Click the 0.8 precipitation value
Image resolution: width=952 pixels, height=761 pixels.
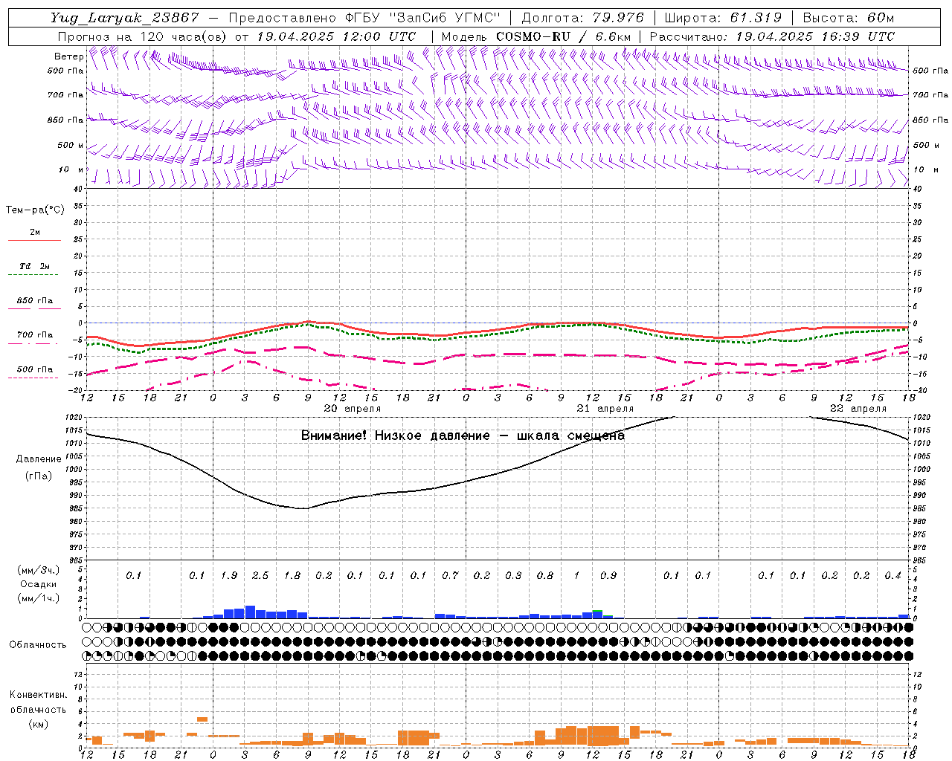(545, 576)
